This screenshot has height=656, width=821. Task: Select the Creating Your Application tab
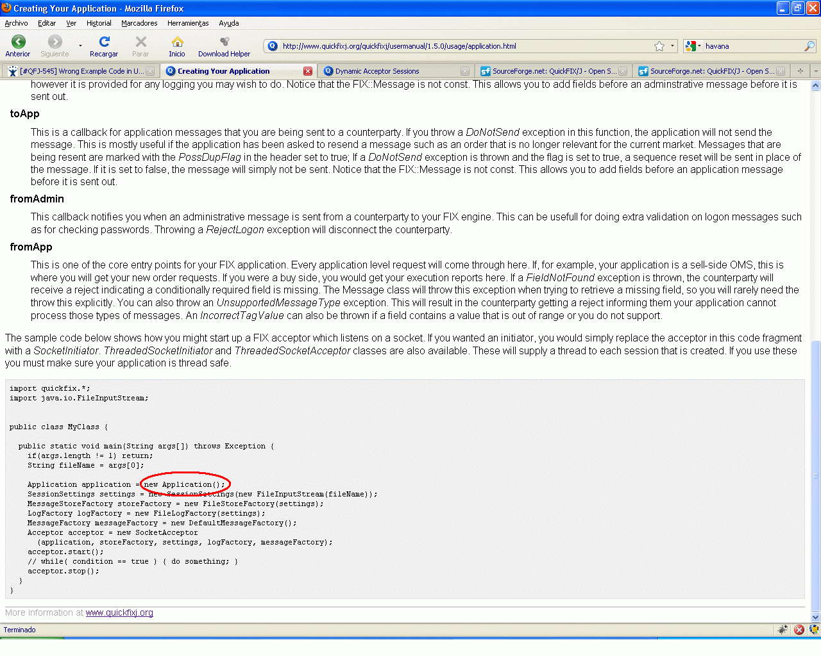pyautogui.click(x=237, y=71)
